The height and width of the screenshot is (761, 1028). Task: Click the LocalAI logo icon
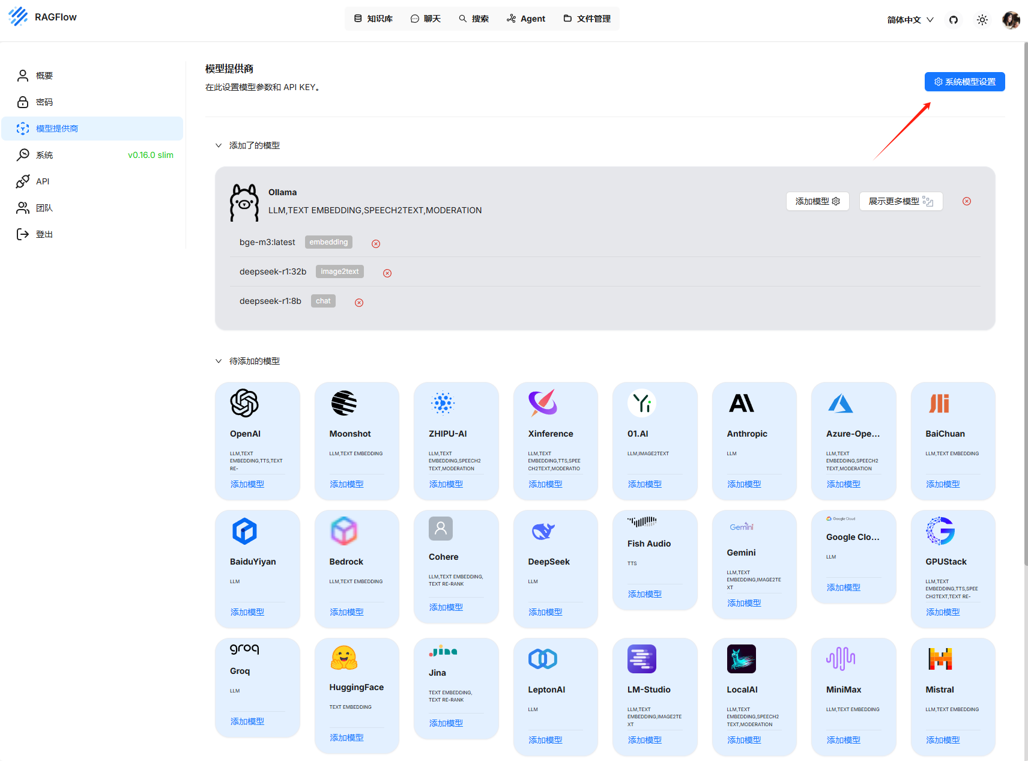pyautogui.click(x=742, y=659)
